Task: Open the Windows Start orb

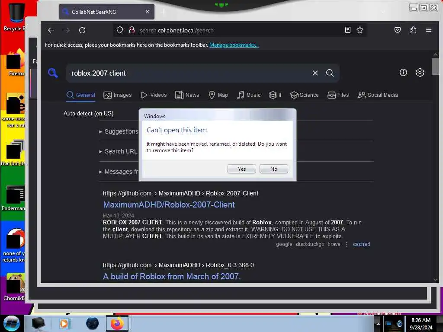Action: tap(12, 323)
